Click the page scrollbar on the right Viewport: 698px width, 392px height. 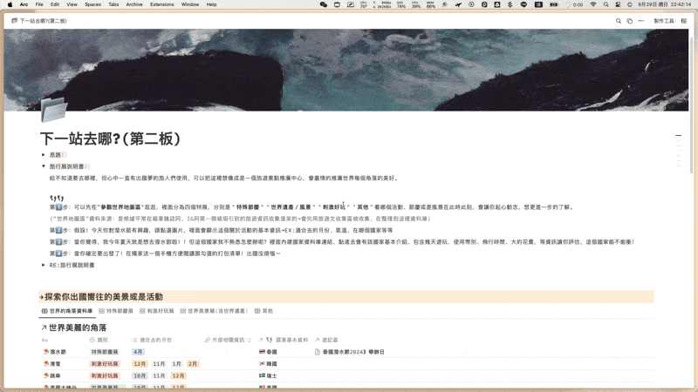click(x=691, y=106)
